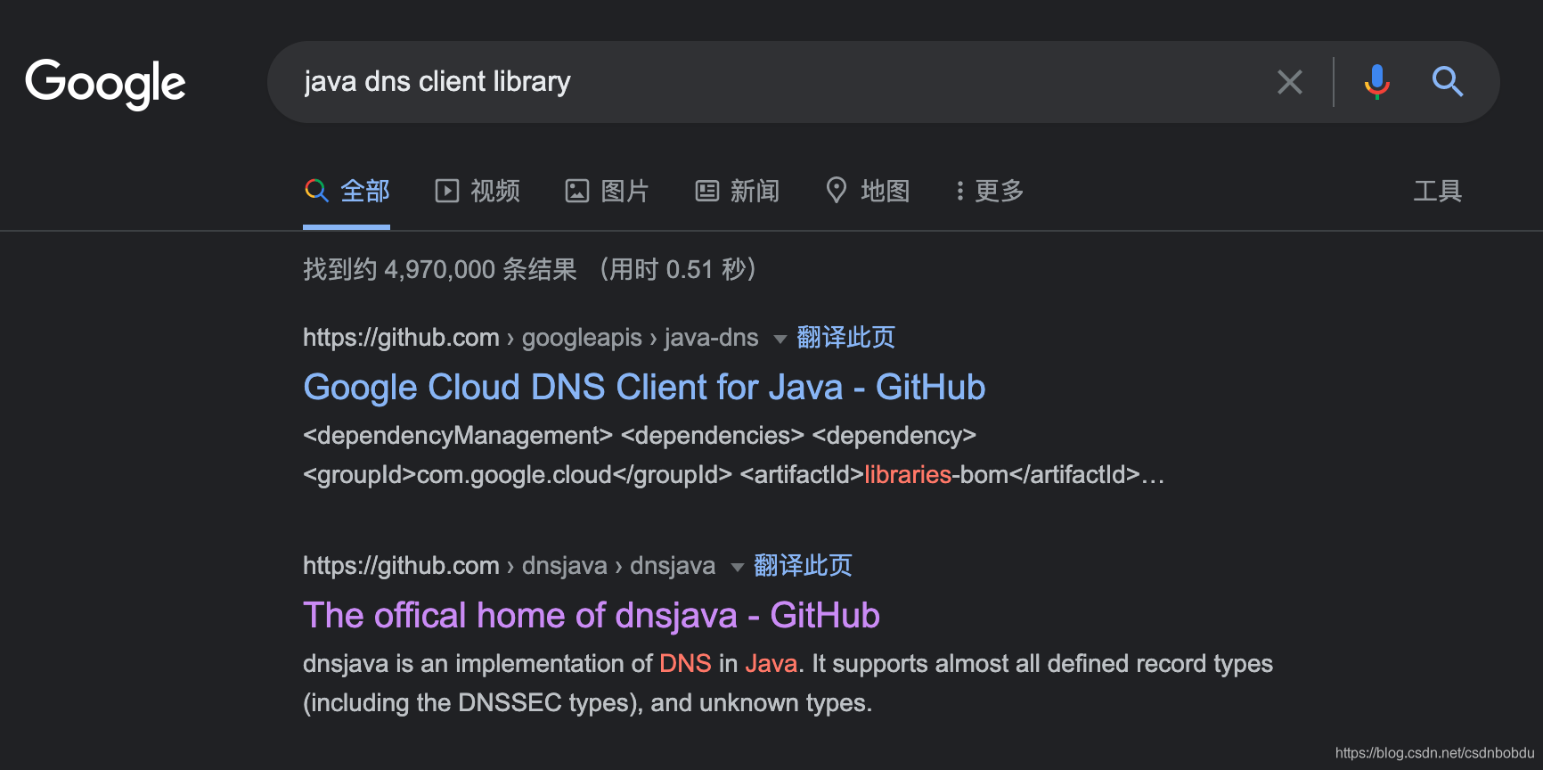This screenshot has height=770, width=1543.
Task: Switch to the 视频 tab
Action: (478, 191)
